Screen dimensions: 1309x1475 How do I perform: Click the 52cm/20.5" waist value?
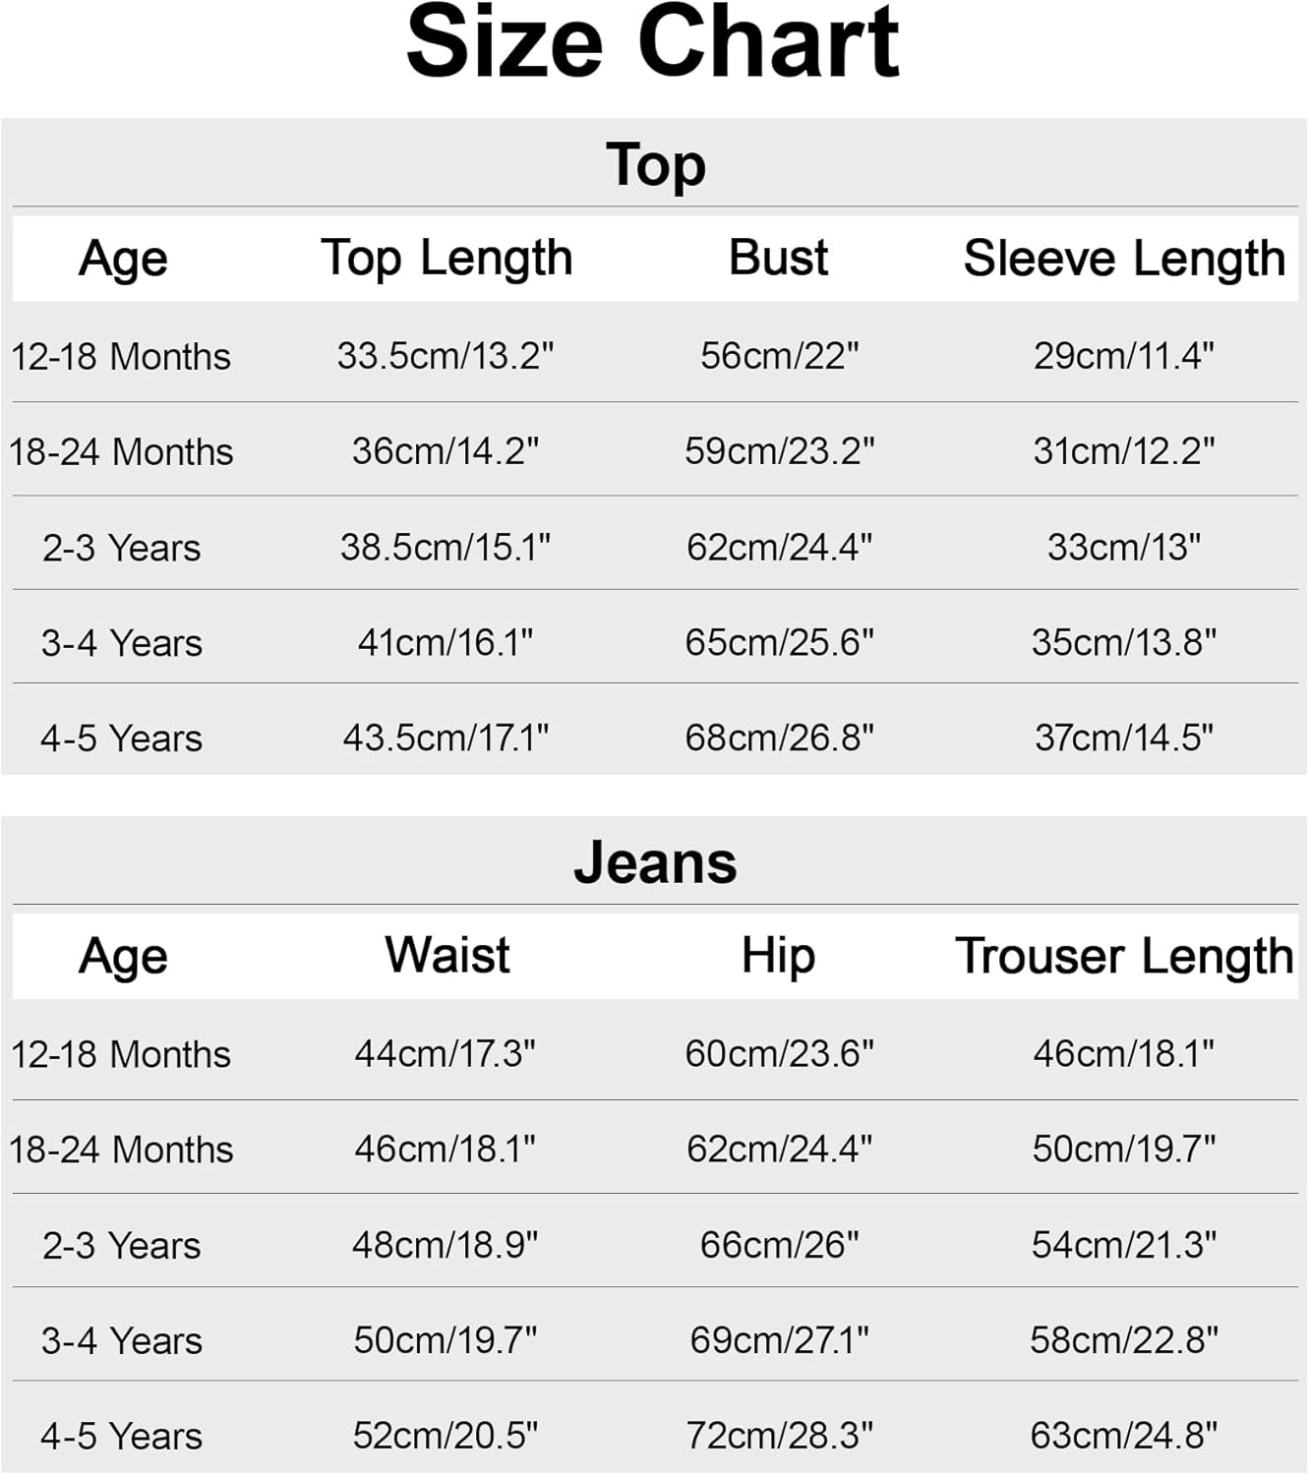click(x=446, y=1436)
